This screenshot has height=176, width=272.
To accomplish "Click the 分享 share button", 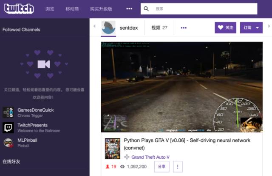I will click(x=161, y=167).
